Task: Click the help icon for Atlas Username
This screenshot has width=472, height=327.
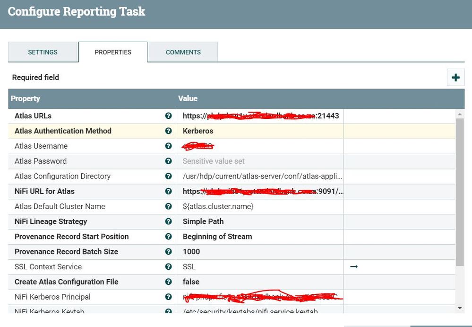Action: [169, 146]
